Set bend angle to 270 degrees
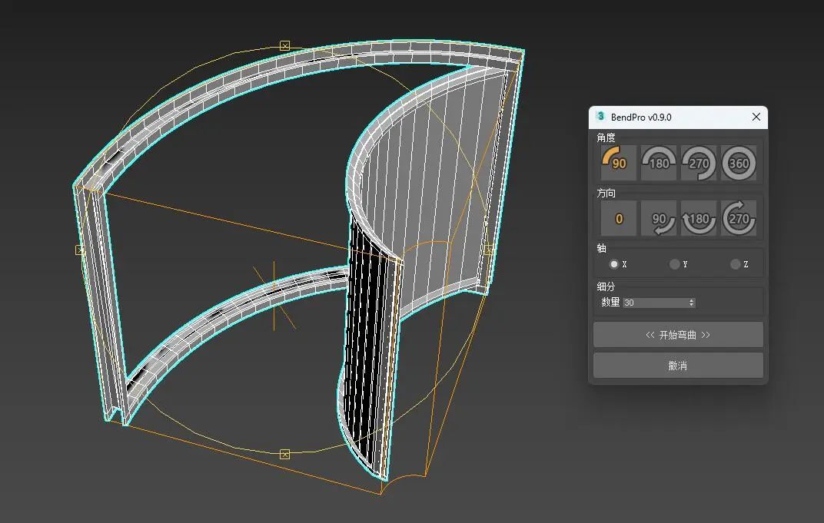 pyautogui.click(x=699, y=163)
